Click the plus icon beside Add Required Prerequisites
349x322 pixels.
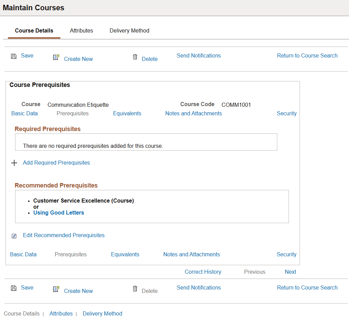[14, 163]
